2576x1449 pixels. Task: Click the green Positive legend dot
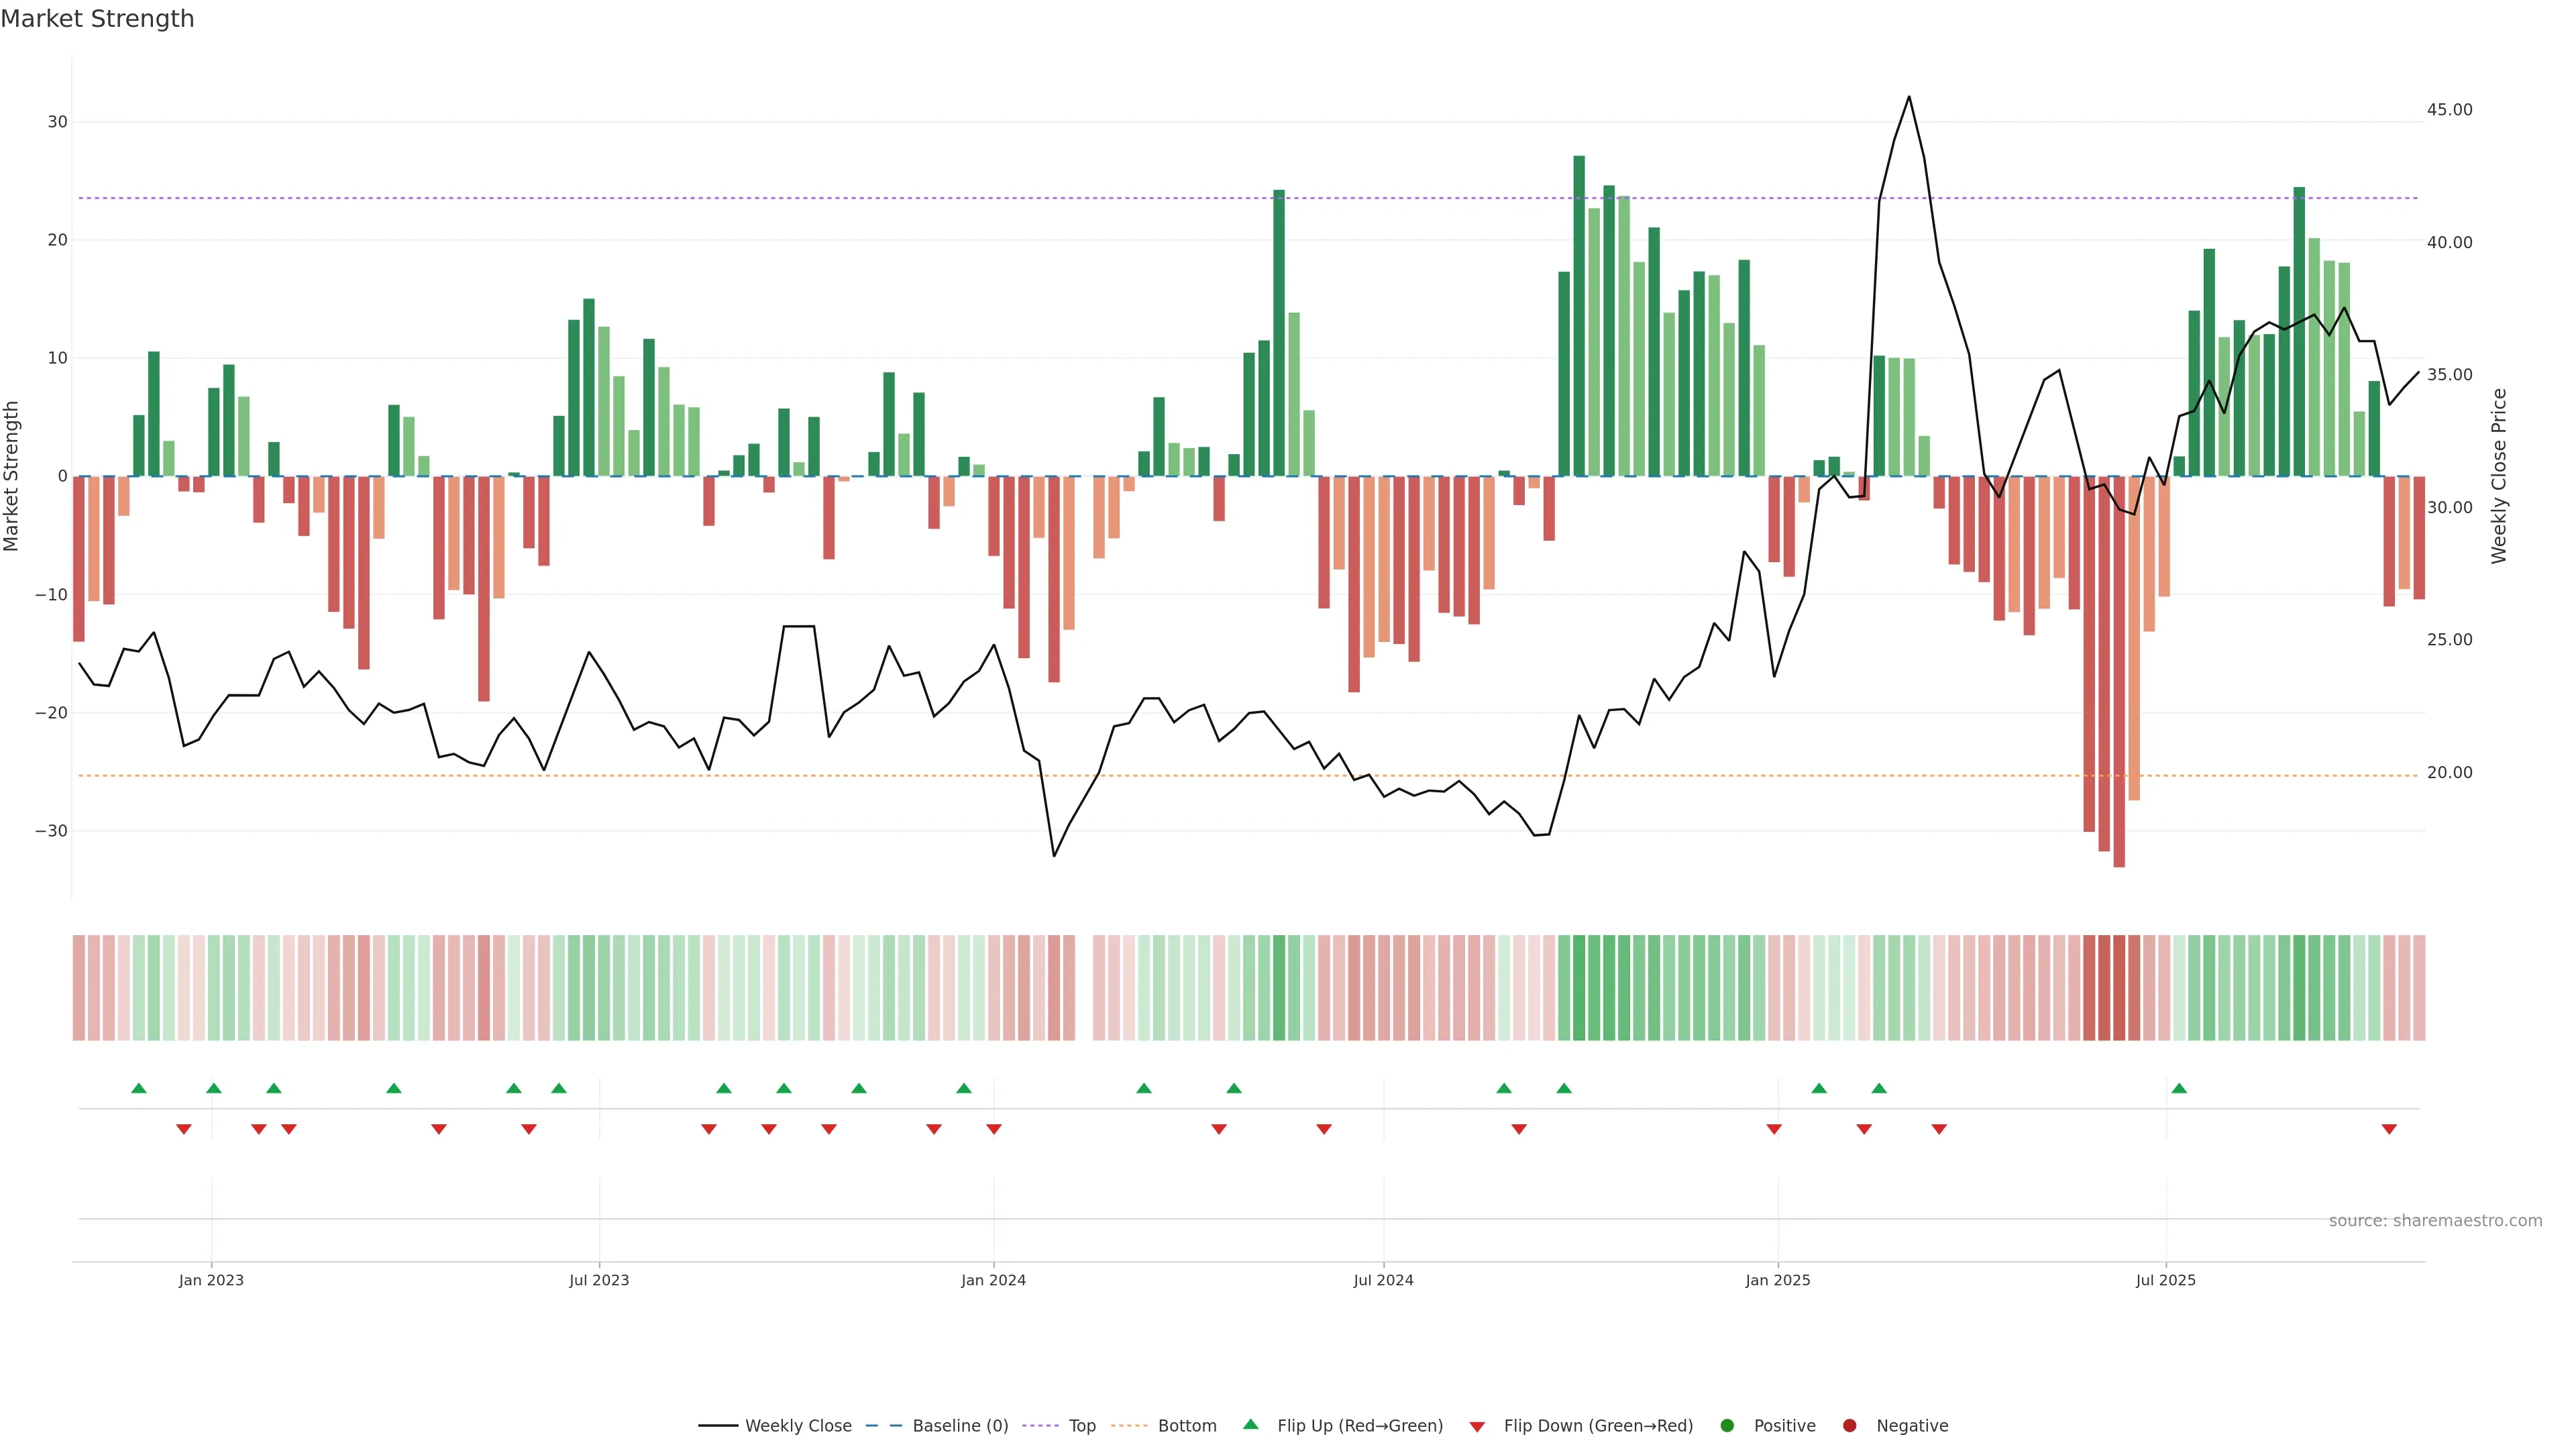pyautogui.click(x=1727, y=1425)
